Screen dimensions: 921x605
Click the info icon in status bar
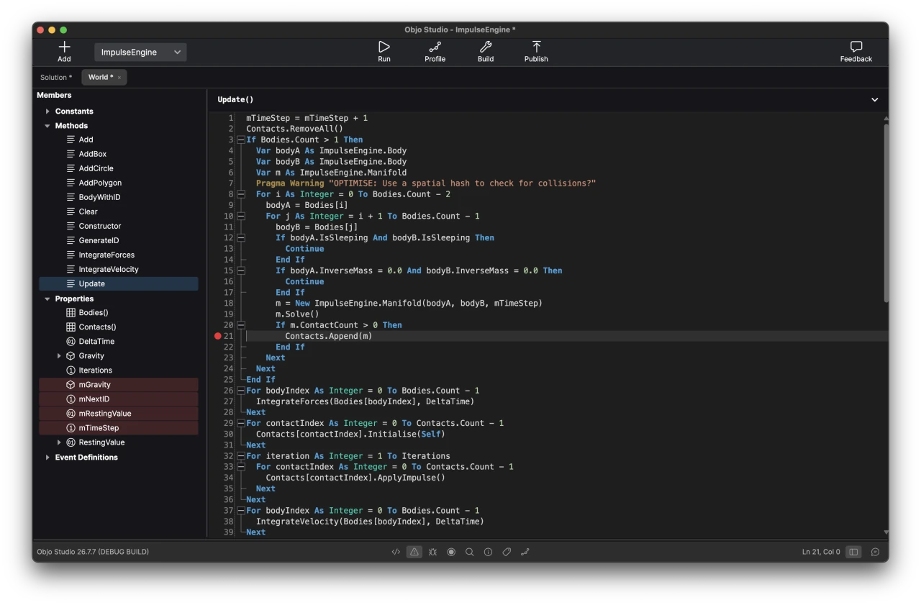488,552
